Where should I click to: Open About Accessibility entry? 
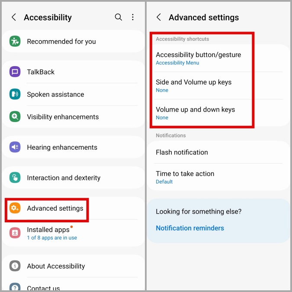coord(56,266)
